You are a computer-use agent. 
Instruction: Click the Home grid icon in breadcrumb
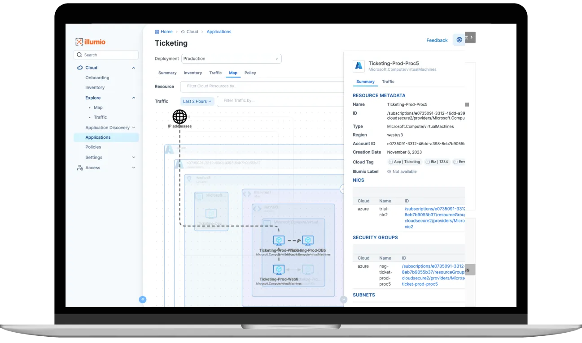(x=157, y=32)
